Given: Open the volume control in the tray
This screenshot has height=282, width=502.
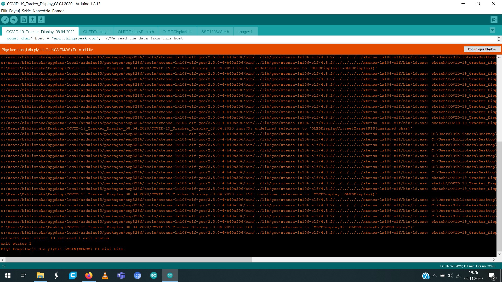Looking at the screenshot, I should [x=450, y=275].
